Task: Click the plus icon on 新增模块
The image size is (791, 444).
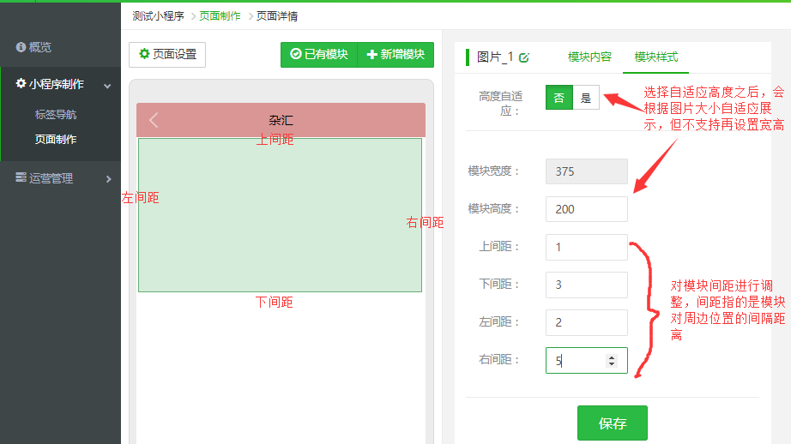Action: [371, 54]
